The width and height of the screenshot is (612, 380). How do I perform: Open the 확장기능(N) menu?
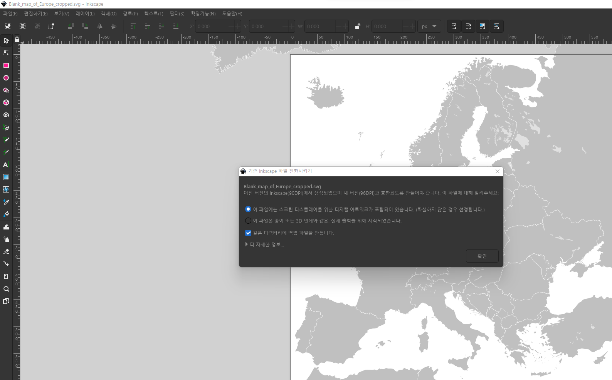click(x=203, y=13)
